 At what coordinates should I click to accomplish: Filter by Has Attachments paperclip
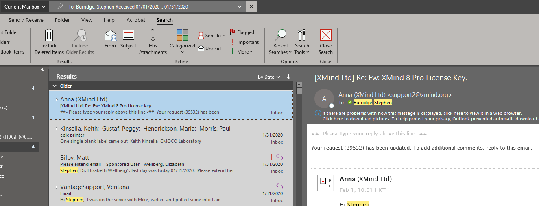point(153,35)
